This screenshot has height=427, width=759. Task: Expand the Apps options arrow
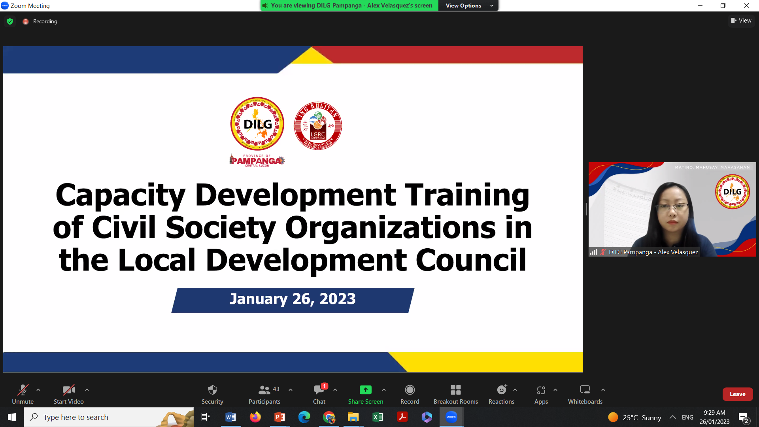pyautogui.click(x=555, y=390)
